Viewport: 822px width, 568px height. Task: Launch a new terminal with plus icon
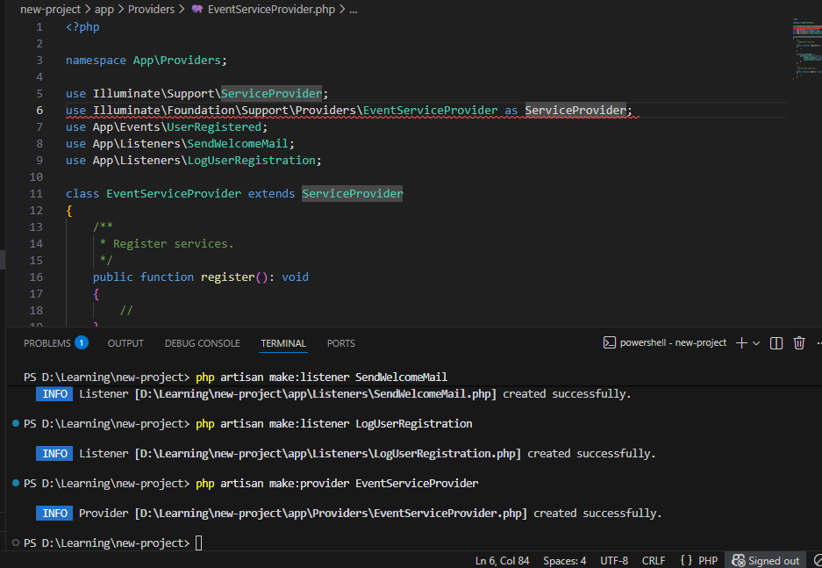(x=741, y=343)
